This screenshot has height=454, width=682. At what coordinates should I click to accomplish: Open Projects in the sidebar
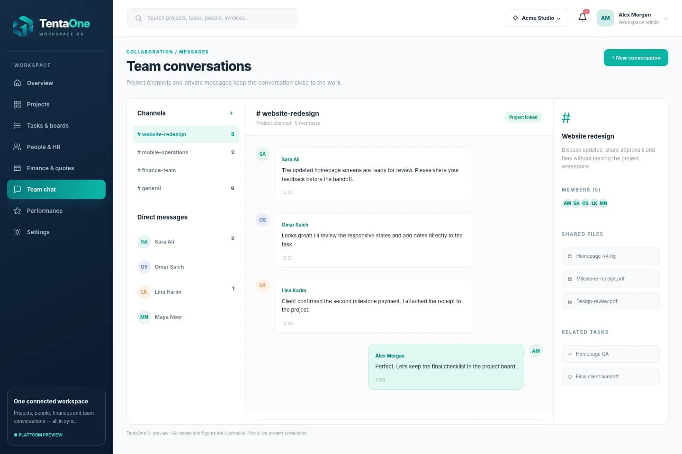[x=56, y=105]
